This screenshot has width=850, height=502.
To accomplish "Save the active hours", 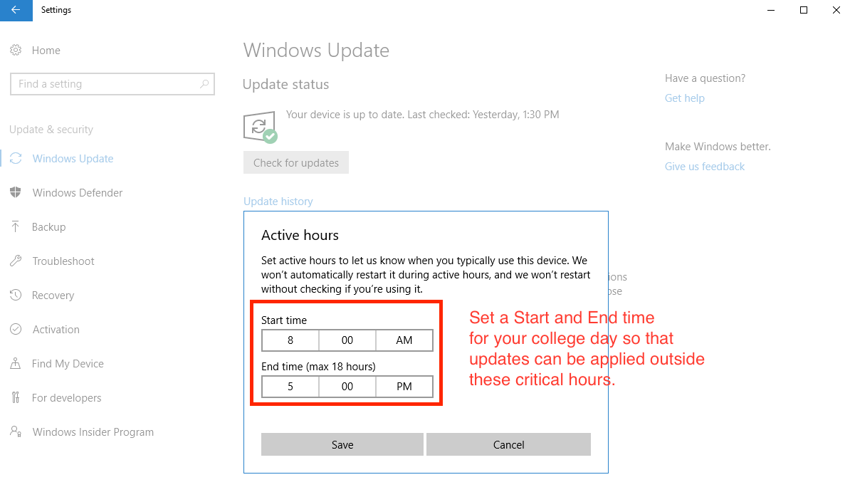I will tap(342, 444).
